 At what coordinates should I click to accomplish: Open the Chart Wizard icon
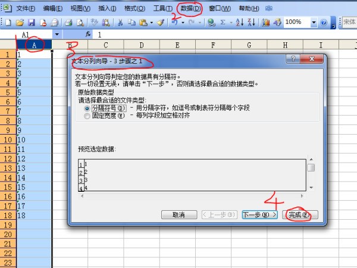tap(266, 23)
